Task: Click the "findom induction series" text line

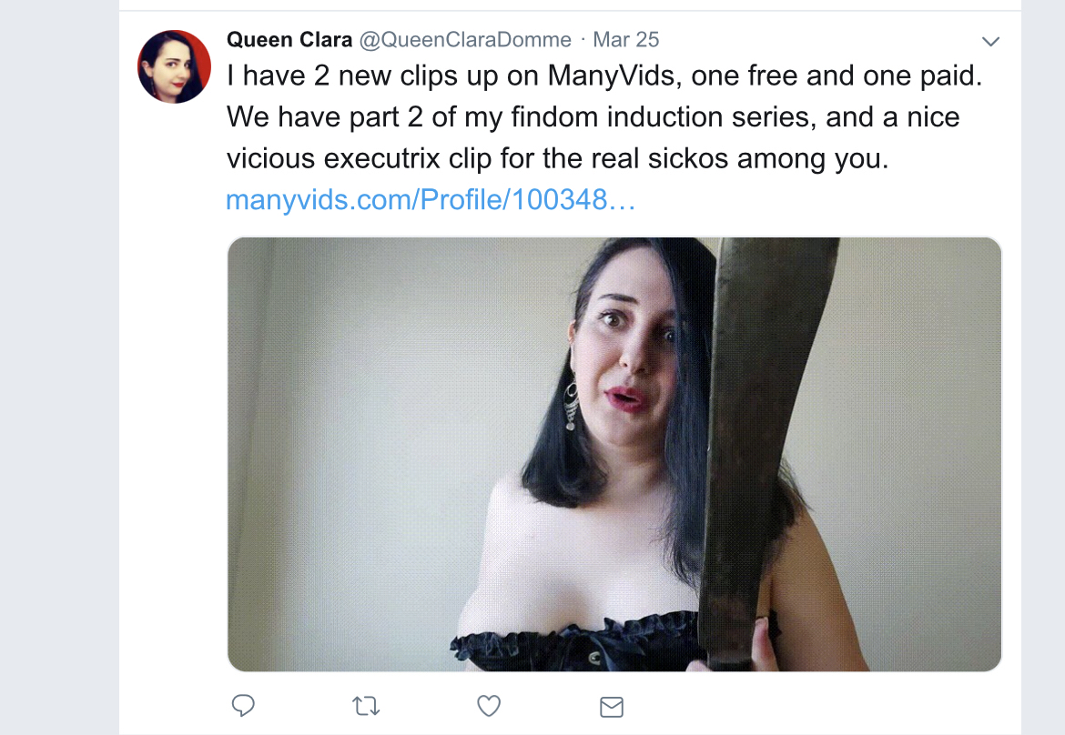Action: [x=593, y=116]
